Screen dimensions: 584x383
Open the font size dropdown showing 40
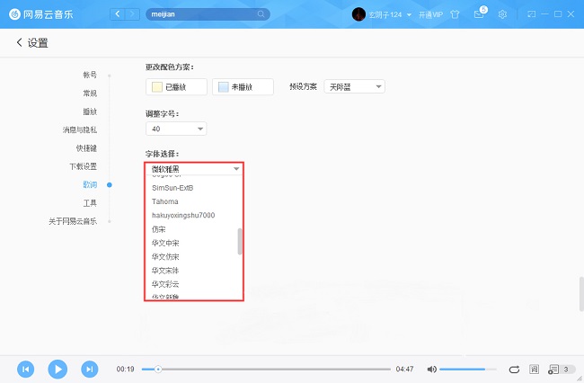[x=176, y=129]
